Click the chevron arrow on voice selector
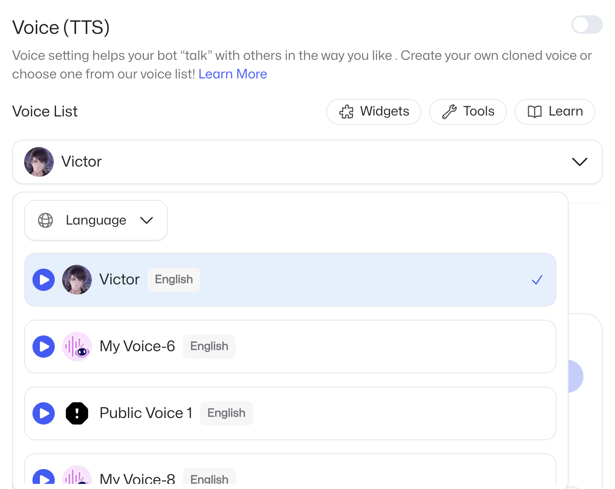 click(580, 162)
